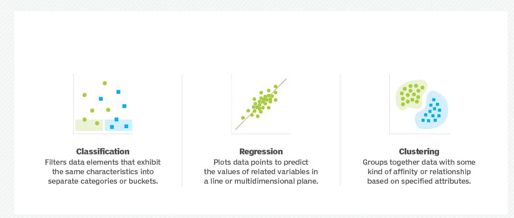Open the Classification scatter chart illustration
Viewport: 514px width, 218px height.
click(103, 104)
